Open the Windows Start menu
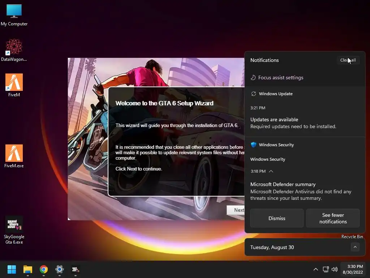The height and width of the screenshot is (278, 370). [12, 269]
